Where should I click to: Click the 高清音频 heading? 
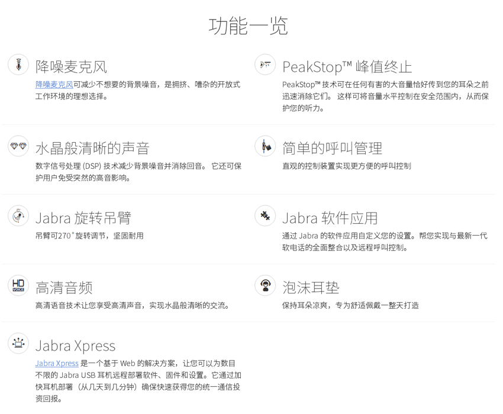[64, 288]
